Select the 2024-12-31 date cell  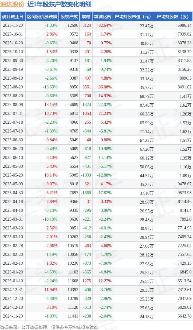click(x=13, y=290)
